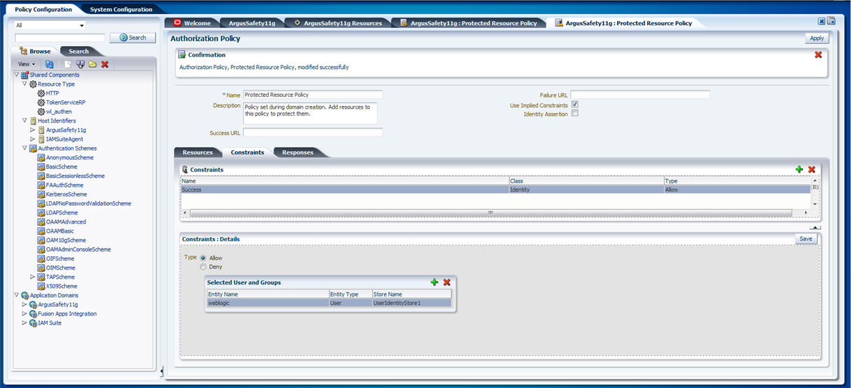The width and height of the screenshot is (851, 388).
Task: Toggle Use Implied Constraints checkbox
Action: point(575,104)
